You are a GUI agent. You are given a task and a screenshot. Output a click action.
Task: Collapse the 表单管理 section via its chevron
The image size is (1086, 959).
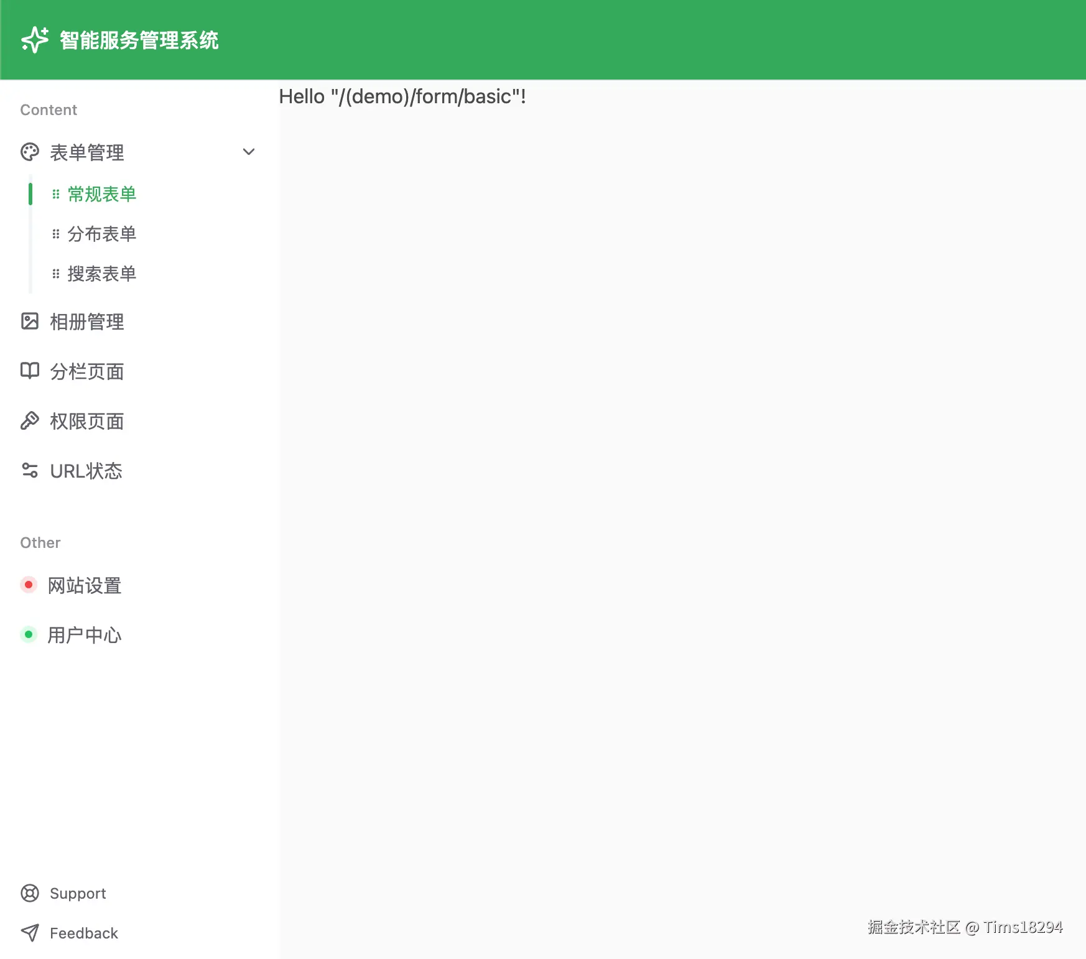tap(249, 152)
